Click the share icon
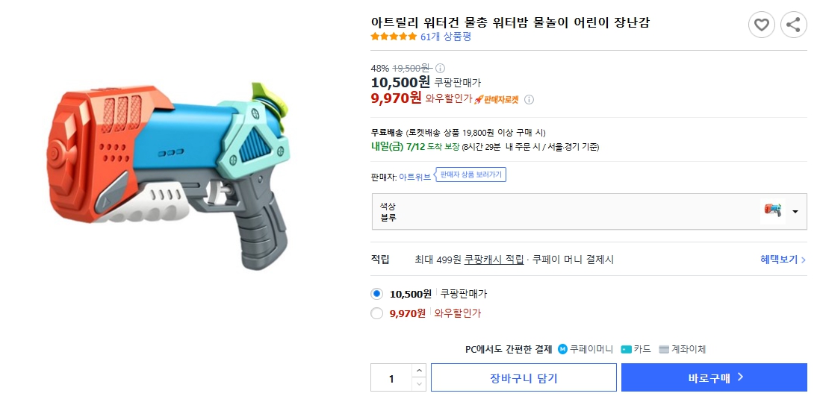The height and width of the screenshot is (402, 820). click(x=793, y=25)
